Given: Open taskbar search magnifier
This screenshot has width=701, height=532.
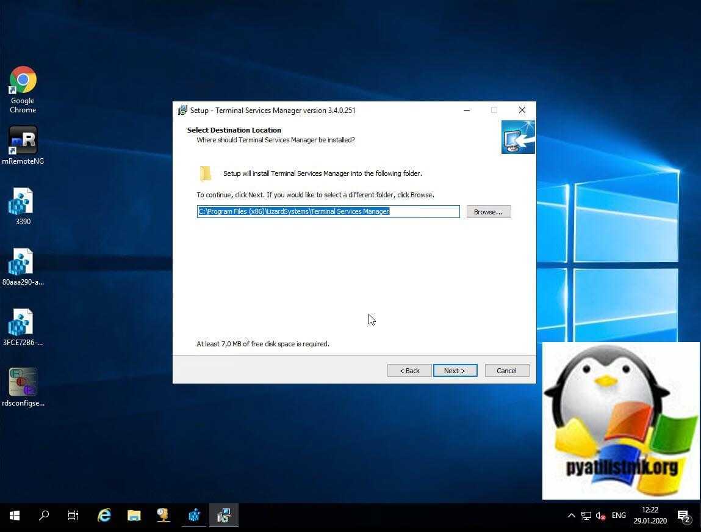Looking at the screenshot, I should (x=44, y=516).
